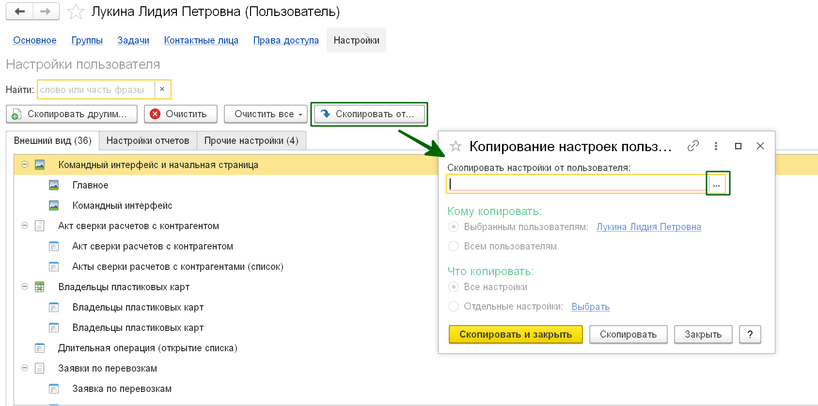The width and height of the screenshot is (818, 406).
Task: Get link icon in copy settings dialog
Action: (x=693, y=146)
